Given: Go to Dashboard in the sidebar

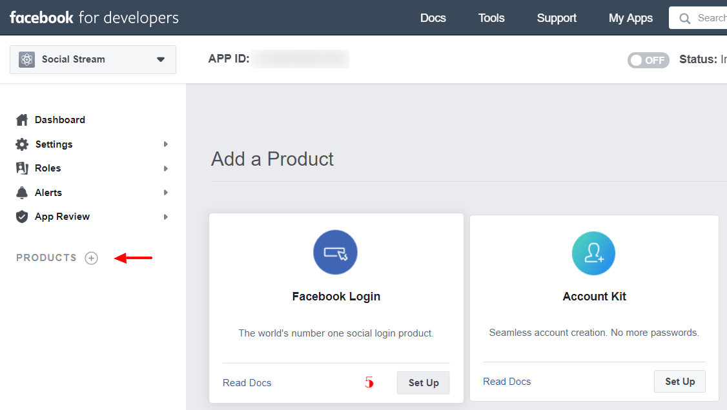Looking at the screenshot, I should (60, 120).
